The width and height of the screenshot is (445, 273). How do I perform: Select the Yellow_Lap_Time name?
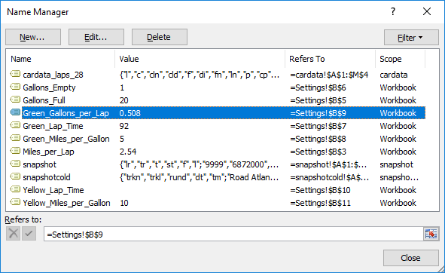(53, 190)
